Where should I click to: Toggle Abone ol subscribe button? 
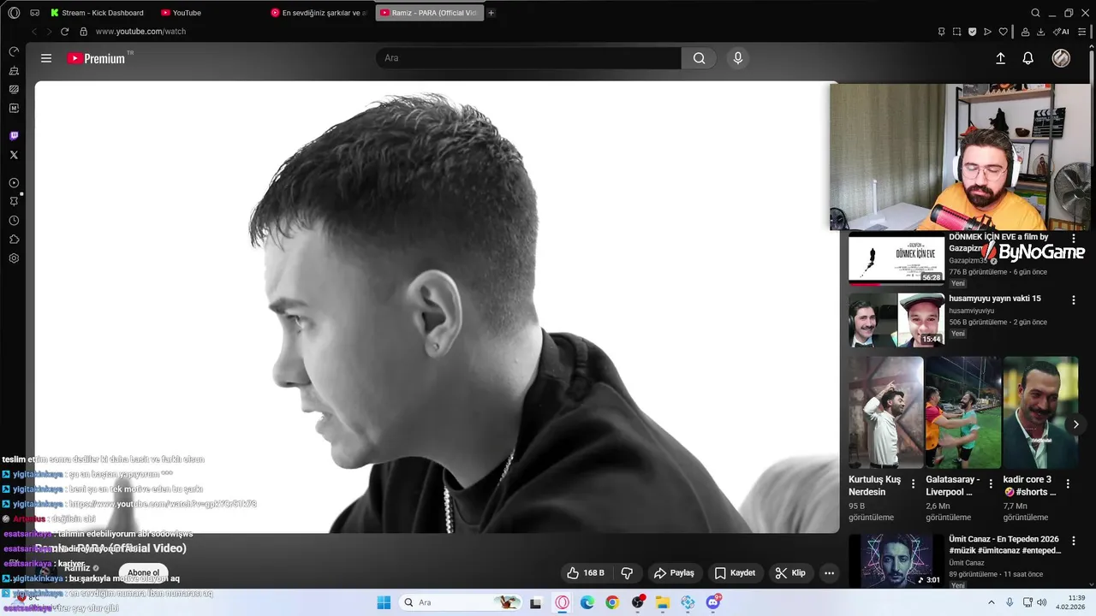(x=143, y=573)
